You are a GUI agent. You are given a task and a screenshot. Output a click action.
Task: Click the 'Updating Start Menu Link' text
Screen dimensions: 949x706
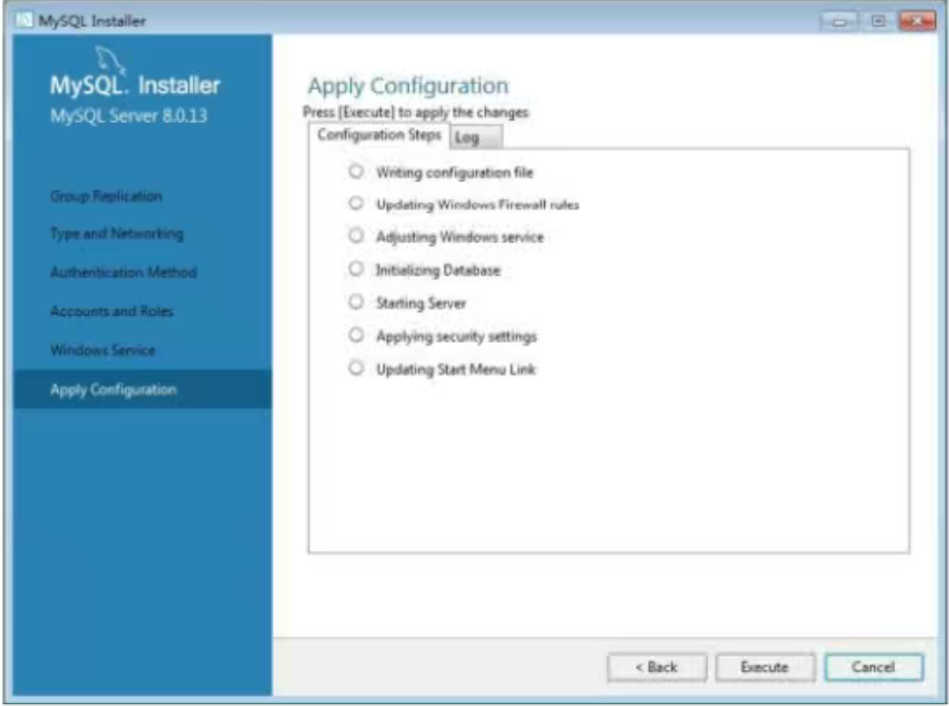[x=455, y=369]
